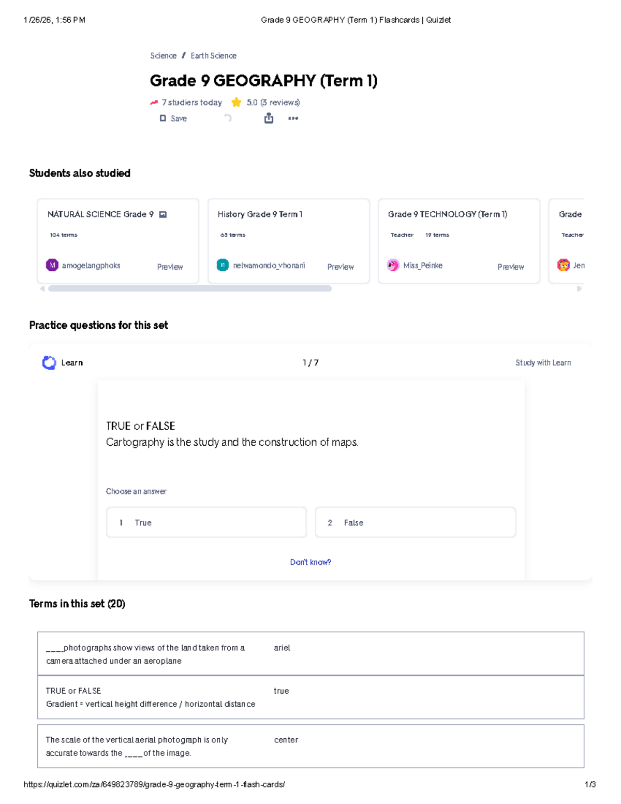Click Miss_Peinke profile avatar
Screen dimensions: 621x804
pos(393,265)
